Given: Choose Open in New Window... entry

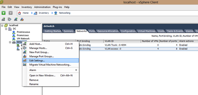Looking at the screenshot, I should pos(50,75).
